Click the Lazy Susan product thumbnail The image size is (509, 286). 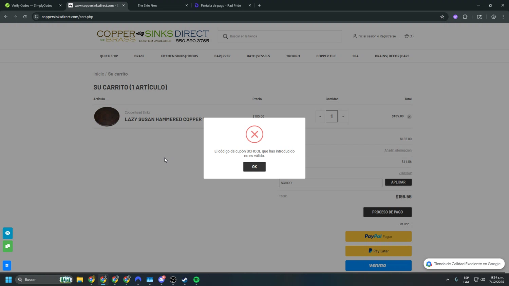click(107, 117)
